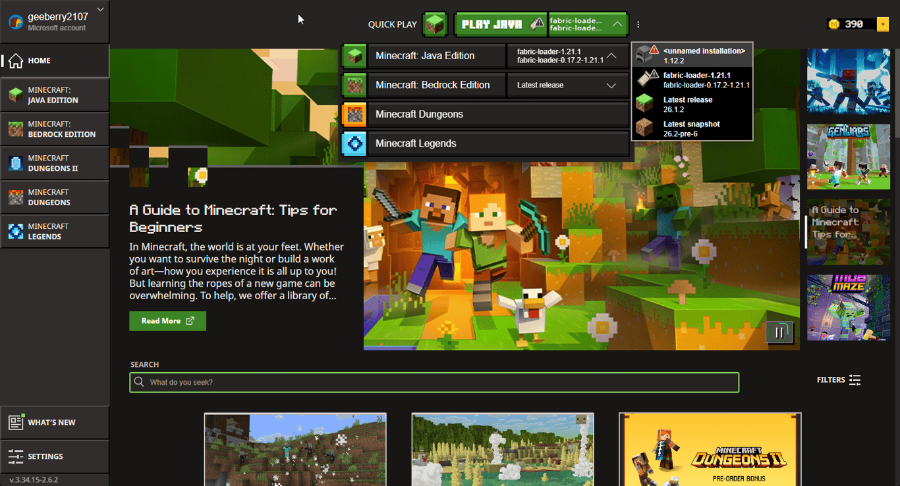900x486 pixels.
Task: Click the Home house icon
Action: click(x=16, y=61)
